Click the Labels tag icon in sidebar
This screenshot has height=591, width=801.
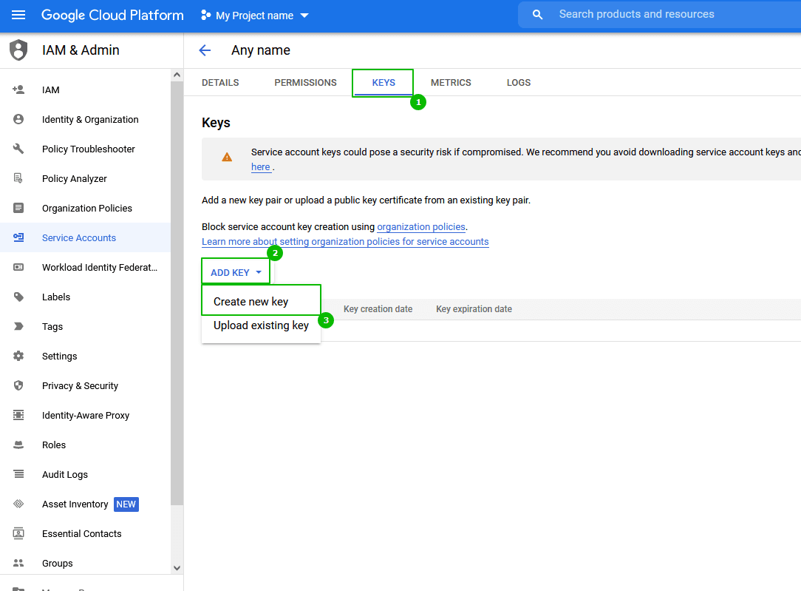pyautogui.click(x=18, y=297)
